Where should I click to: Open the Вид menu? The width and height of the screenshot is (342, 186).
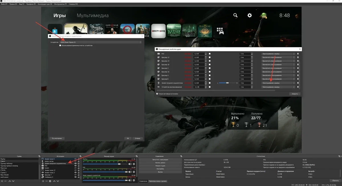tap(21, 4)
